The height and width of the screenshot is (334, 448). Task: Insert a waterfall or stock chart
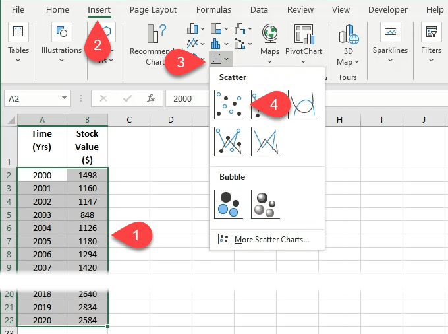pos(240,28)
